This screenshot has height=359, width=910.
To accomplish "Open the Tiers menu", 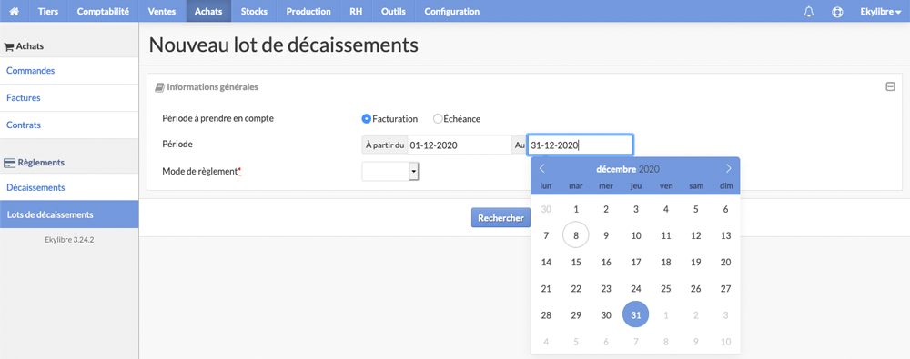I will (x=48, y=11).
